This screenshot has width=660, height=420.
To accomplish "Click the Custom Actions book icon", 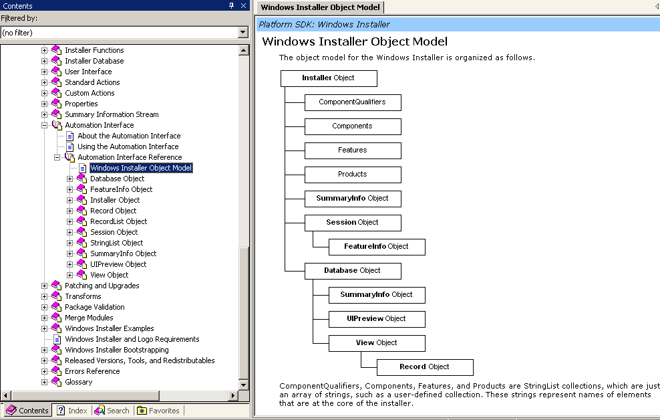I will click(56, 93).
